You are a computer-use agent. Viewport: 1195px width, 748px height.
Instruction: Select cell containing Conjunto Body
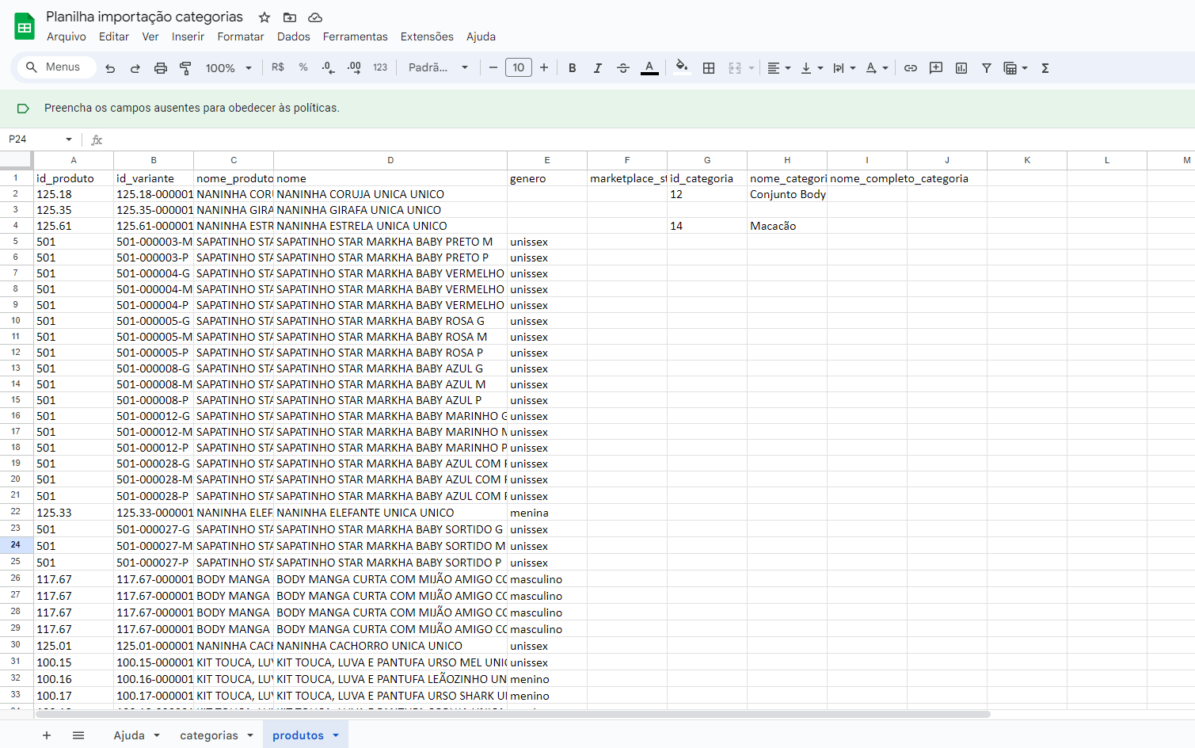pyautogui.click(x=787, y=194)
